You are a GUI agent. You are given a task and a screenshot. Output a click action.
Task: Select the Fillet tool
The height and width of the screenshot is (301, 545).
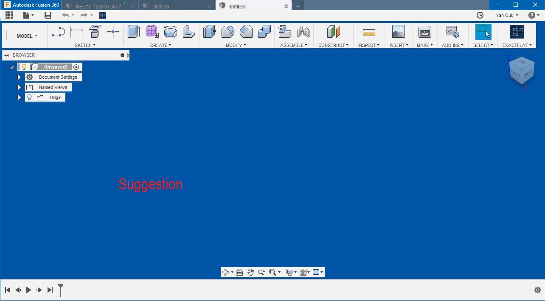(x=228, y=32)
